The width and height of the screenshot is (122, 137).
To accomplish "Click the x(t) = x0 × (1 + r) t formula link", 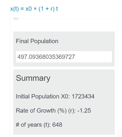I will point(34,9).
